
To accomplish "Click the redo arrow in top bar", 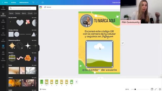I will click(37, 3).
